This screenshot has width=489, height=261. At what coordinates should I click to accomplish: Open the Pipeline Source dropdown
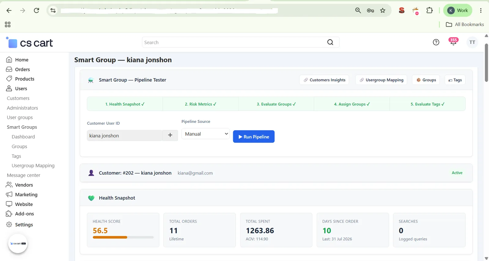206,134
